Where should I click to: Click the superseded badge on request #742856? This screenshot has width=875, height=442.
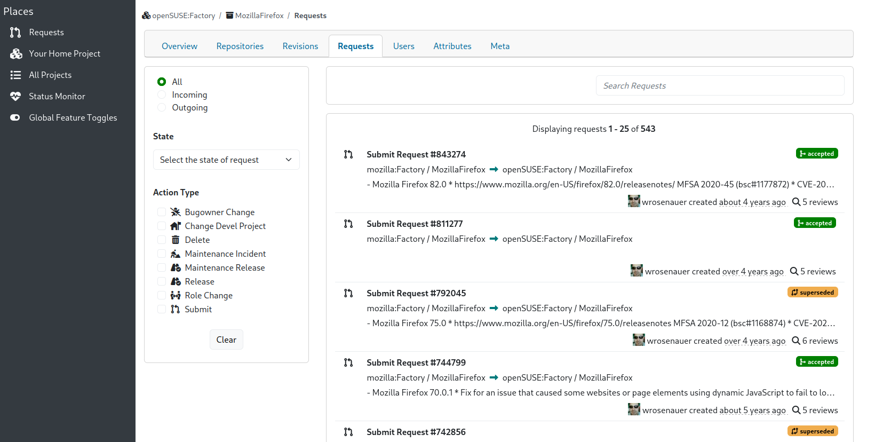click(813, 431)
